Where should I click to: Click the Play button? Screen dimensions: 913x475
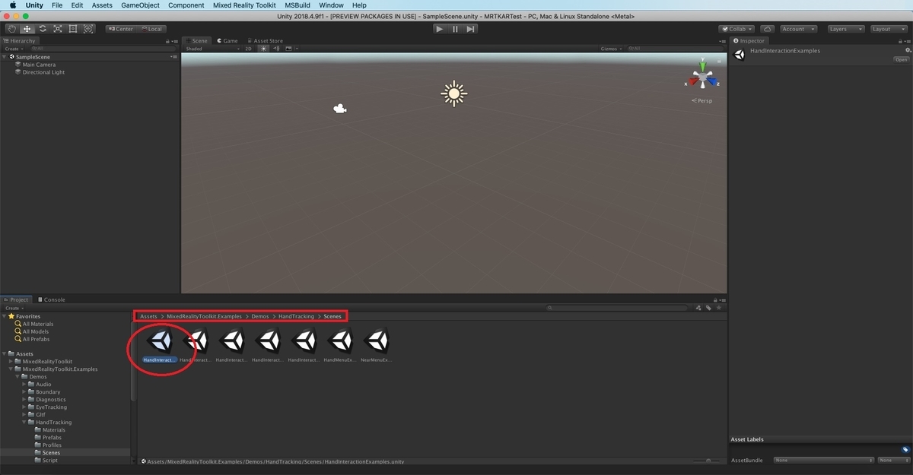(439, 29)
